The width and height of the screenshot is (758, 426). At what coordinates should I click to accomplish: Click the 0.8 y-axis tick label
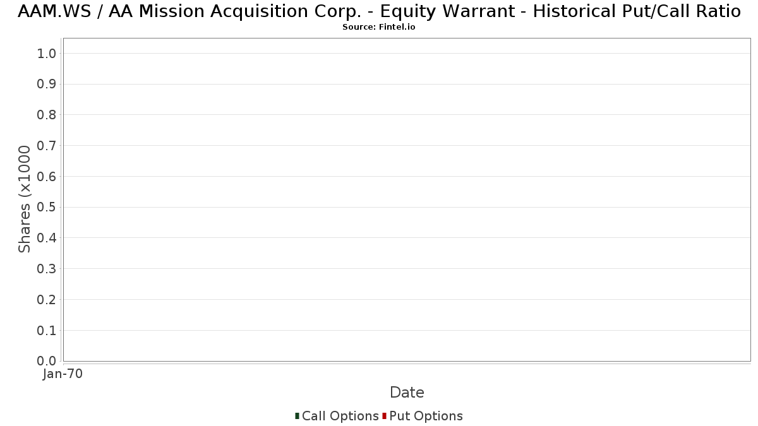coord(47,115)
